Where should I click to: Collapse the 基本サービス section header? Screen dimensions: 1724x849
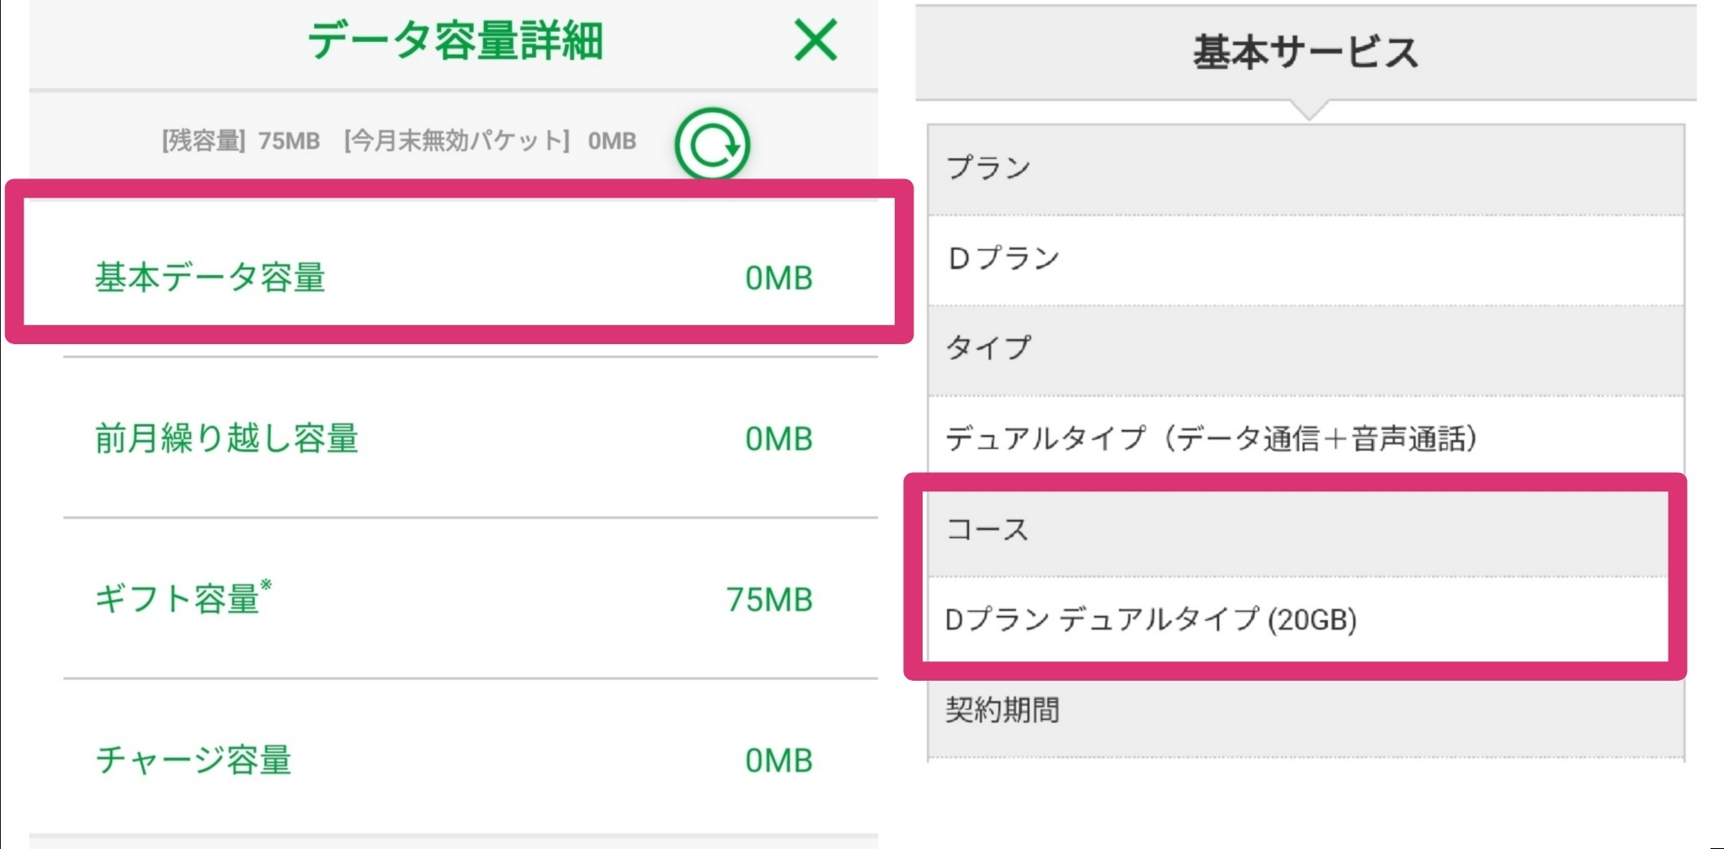pyautogui.click(x=1305, y=52)
